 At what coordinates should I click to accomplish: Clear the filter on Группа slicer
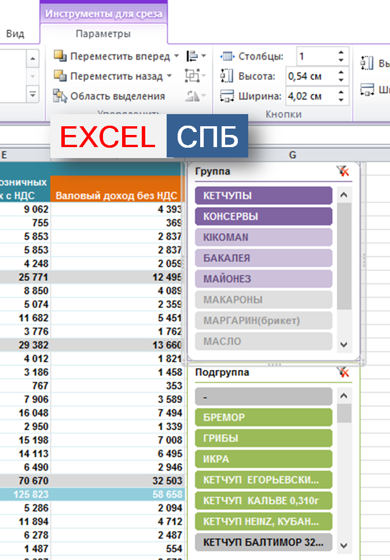[x=343, y=171]
